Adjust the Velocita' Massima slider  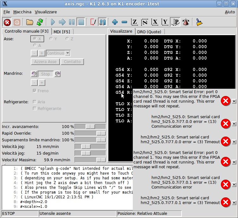[x=90, y=160]
